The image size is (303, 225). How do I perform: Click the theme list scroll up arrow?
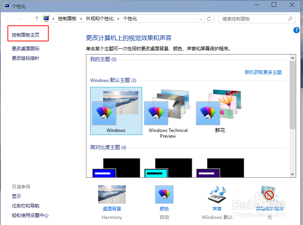(x=292, y=58)
